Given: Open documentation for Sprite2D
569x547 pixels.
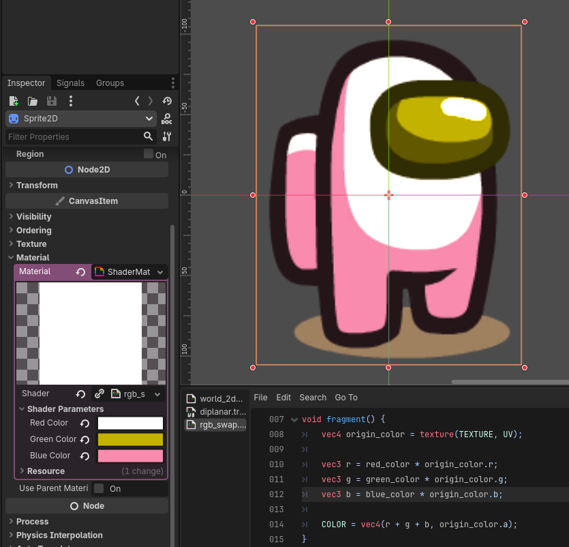Looking at the screenshot, I should (x=167, y=119).
